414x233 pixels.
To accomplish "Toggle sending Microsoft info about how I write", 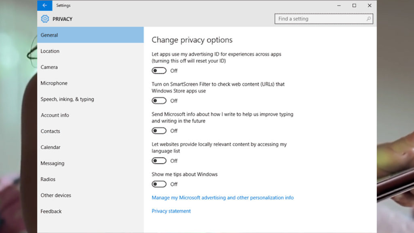I will click(x=159, y=131).
